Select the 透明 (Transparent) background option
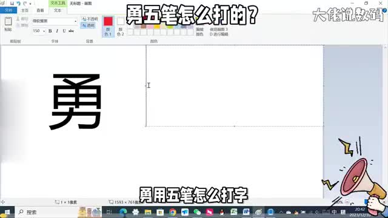This screenshot has width=388, height=218. tap(88, 25)
